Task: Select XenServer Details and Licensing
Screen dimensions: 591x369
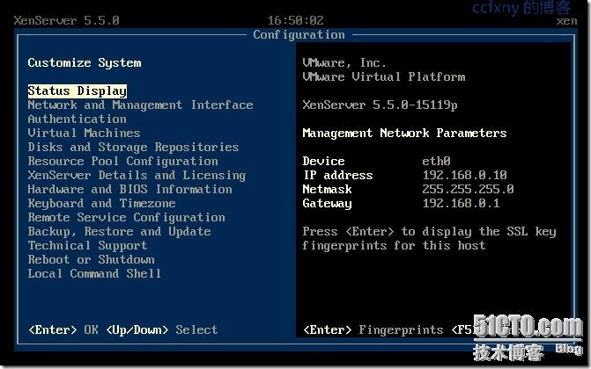Action: (x=137, y=176)
